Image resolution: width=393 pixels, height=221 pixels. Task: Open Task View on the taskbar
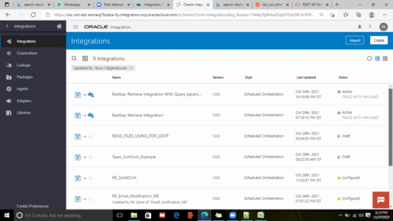(x=120, y=215)
